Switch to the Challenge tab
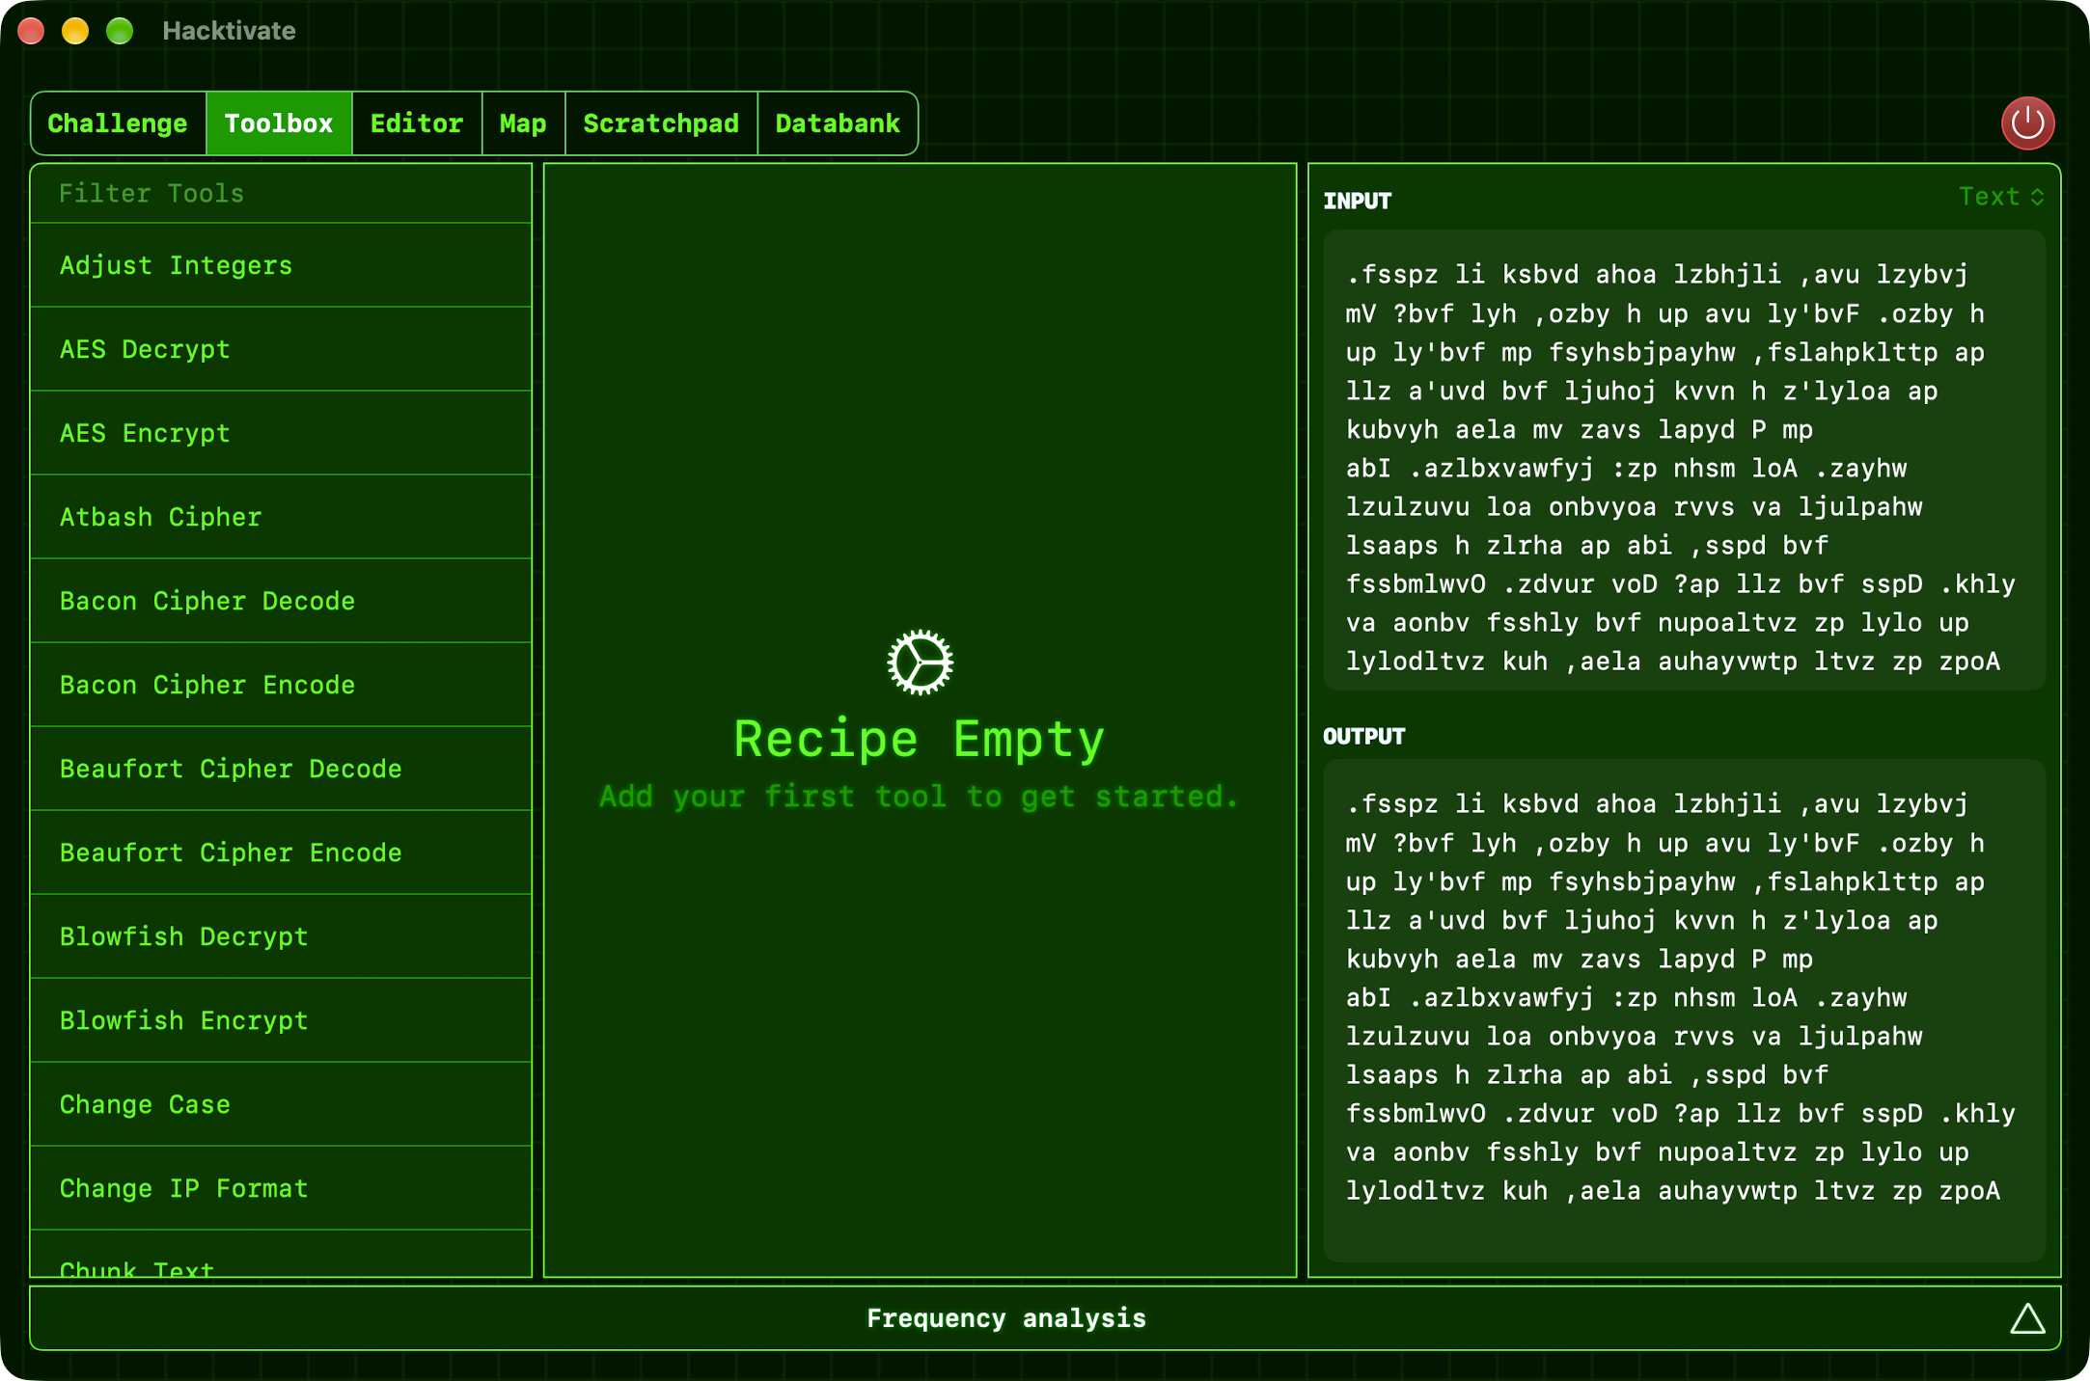2090x1381 pixels. pos(118,123)
